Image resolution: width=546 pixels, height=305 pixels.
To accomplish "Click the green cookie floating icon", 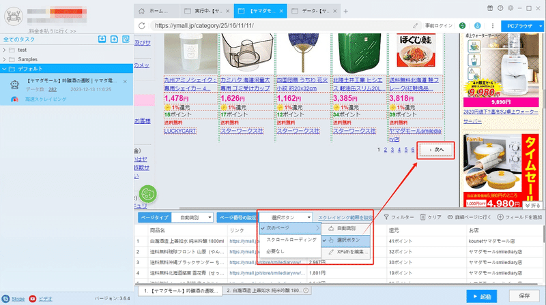I will pos(148,194).
